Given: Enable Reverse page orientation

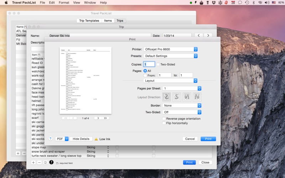Looking at the screenshot, I should point(164,119).
